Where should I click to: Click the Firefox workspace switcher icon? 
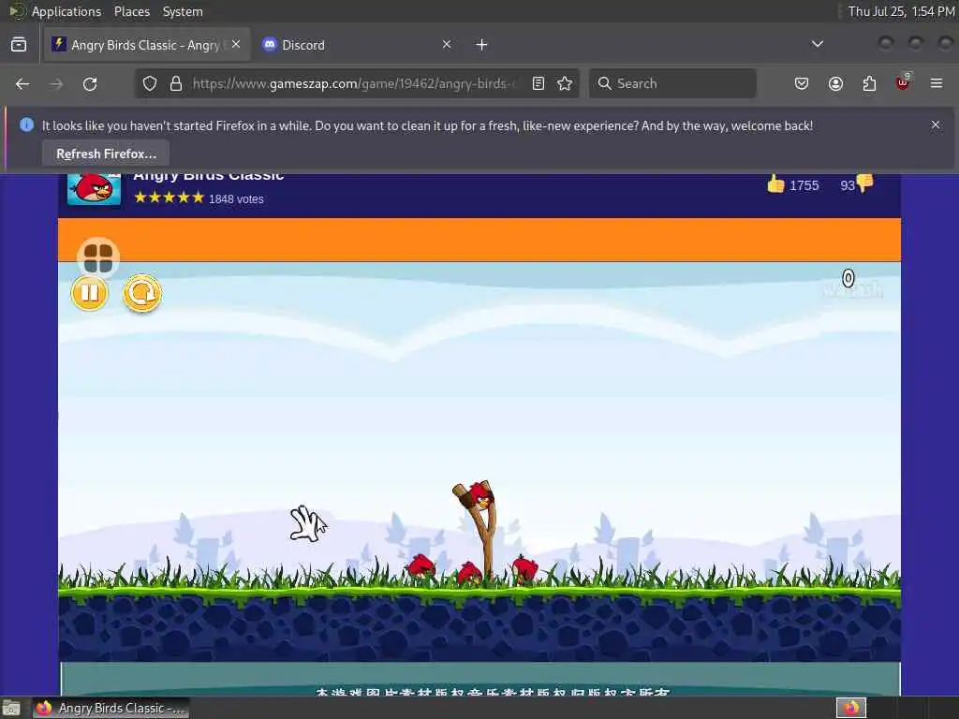[851, 708]
